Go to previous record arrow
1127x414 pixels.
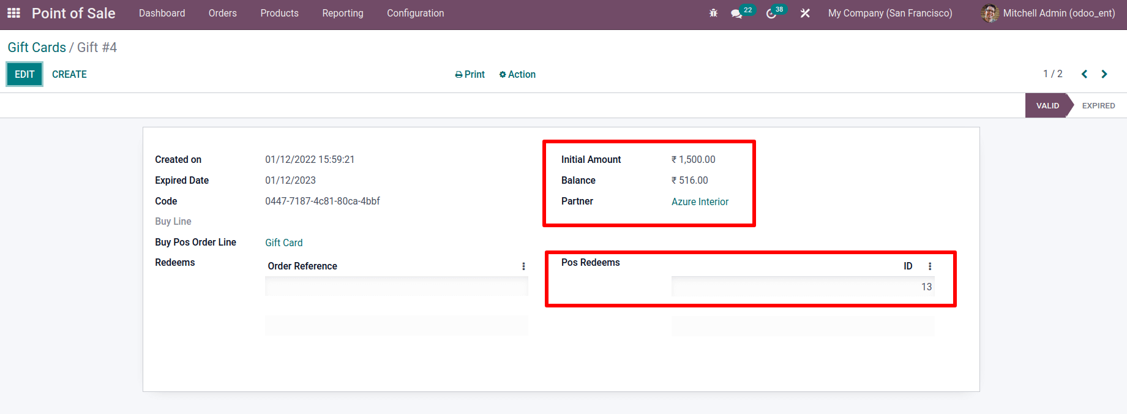pyautogui.click(x=1084, y=74)
